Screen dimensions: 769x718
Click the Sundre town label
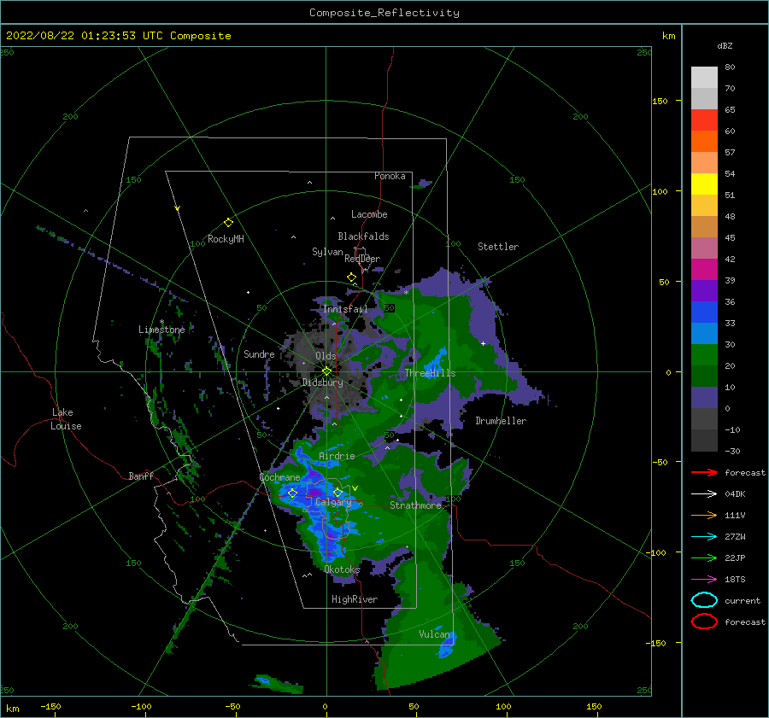259,353
